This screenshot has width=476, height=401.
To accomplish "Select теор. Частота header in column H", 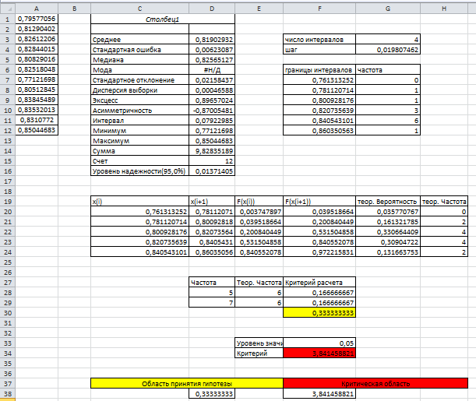I will click(444, 202).
